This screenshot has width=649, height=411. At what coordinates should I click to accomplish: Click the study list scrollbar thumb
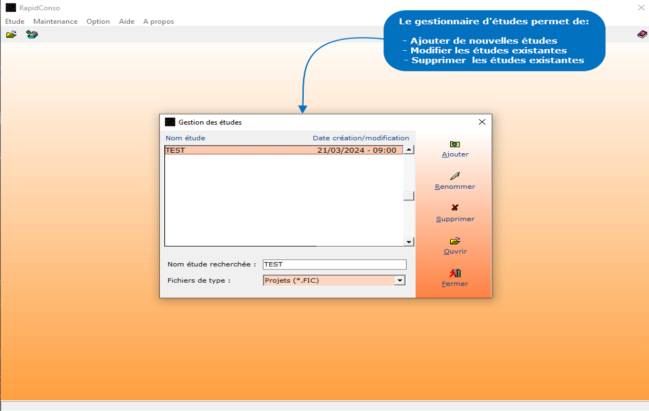(409, 196)
